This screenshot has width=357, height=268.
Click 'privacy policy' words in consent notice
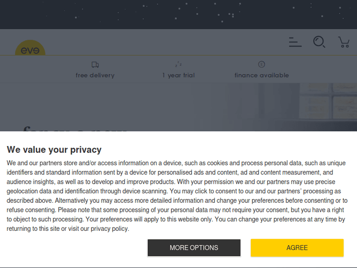click(109, 228)
